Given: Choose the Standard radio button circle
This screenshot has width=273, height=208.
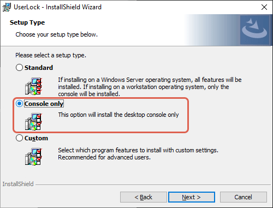Looking at the screenshot, I should pos(19,68).
